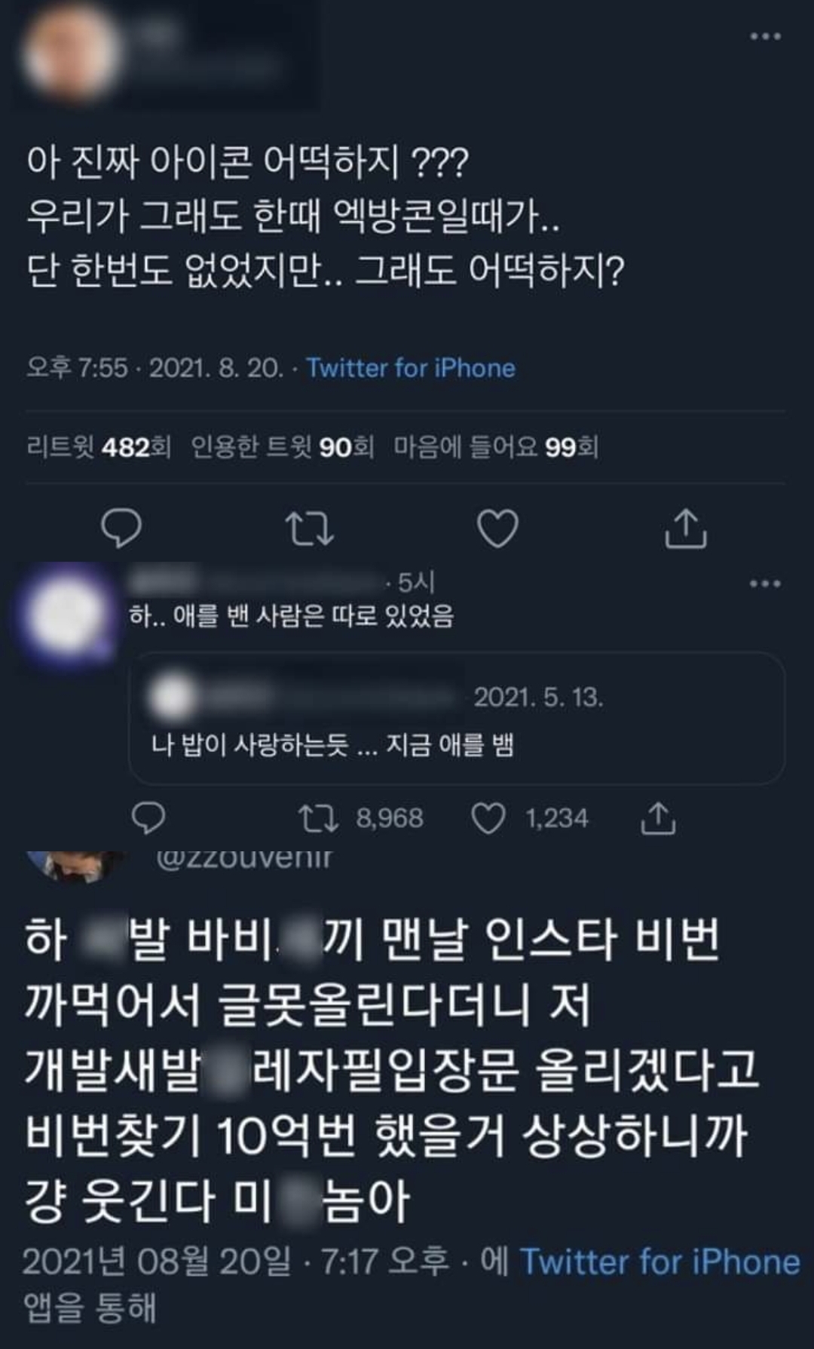
Task: View the 인용한 트윗 90회 list
Action: (283, 447)
